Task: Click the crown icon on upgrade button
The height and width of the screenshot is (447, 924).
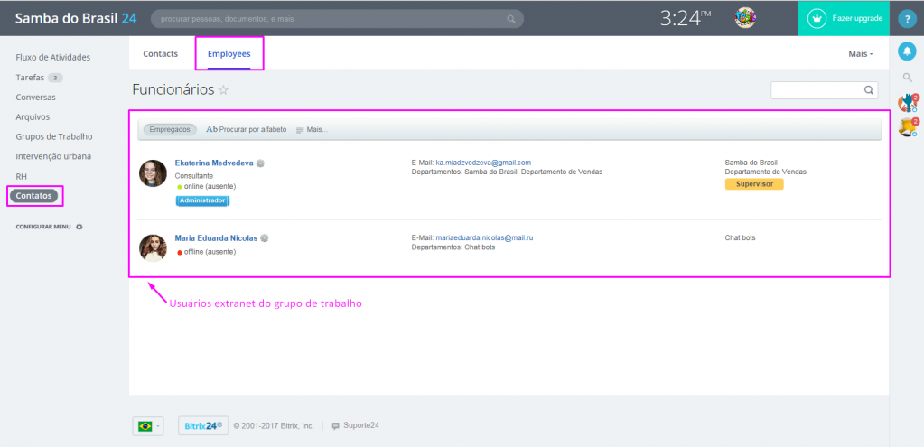Action: (x=817, y=18)
